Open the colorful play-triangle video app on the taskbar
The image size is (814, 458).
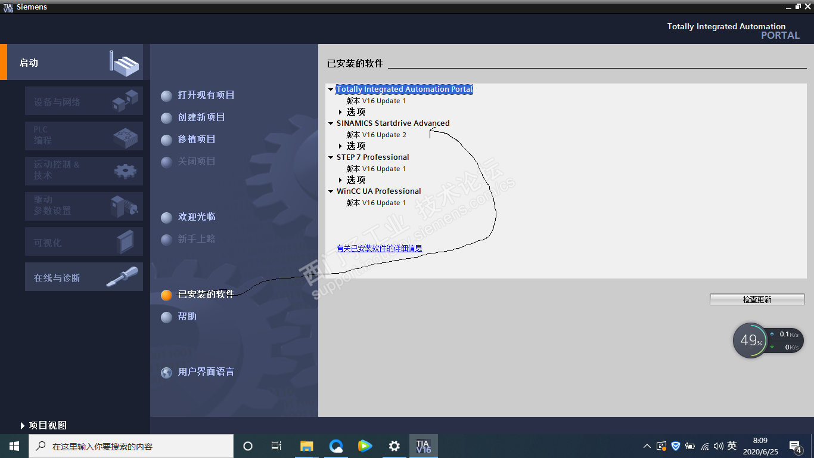tap(365, 446)
